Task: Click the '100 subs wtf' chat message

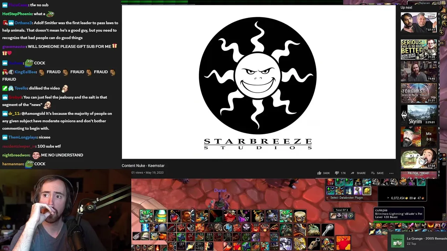Action: 49,146
